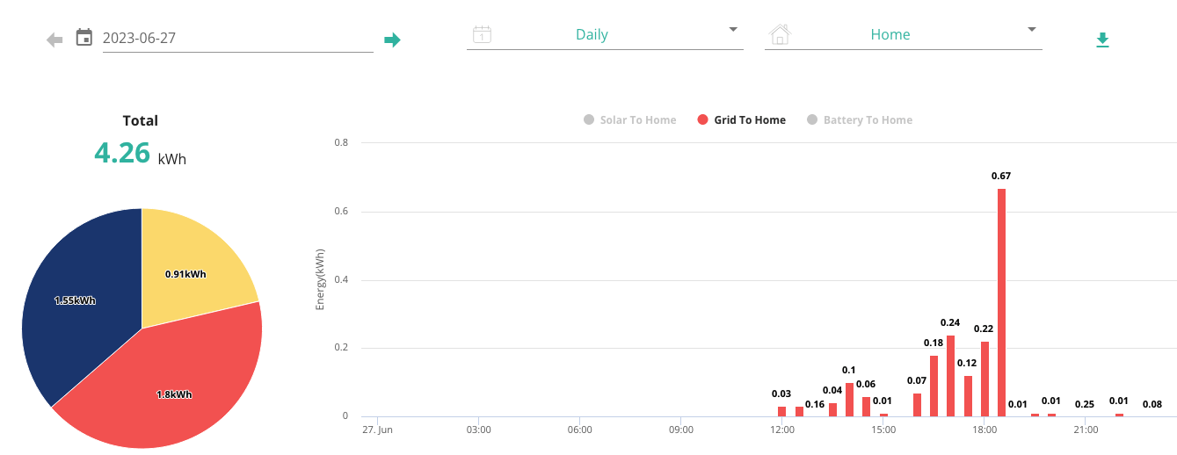Screen dimensions: 1177x455
Task: Click the 0.24 bar in chart
Action: [950, 376]
